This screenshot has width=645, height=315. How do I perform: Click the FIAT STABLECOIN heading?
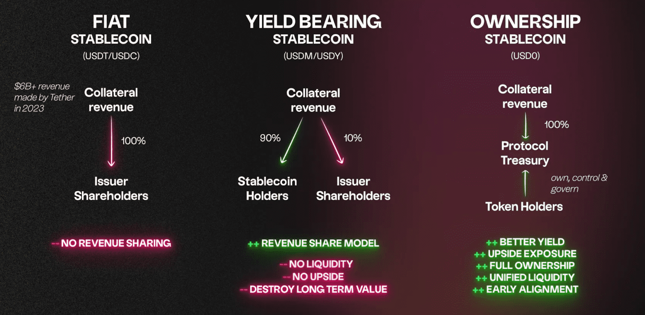[111, 30]
